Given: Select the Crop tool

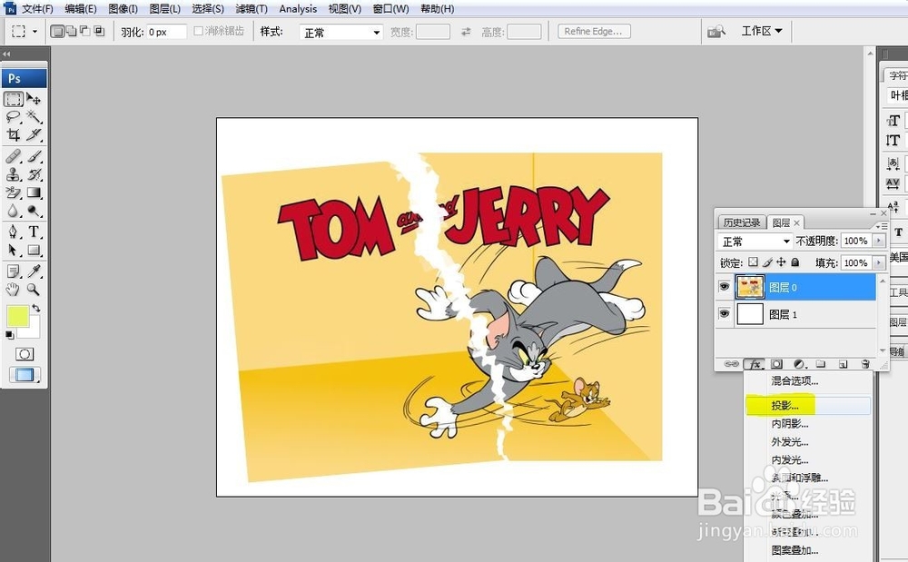Looking at the screenshot, I should (14, 135).
